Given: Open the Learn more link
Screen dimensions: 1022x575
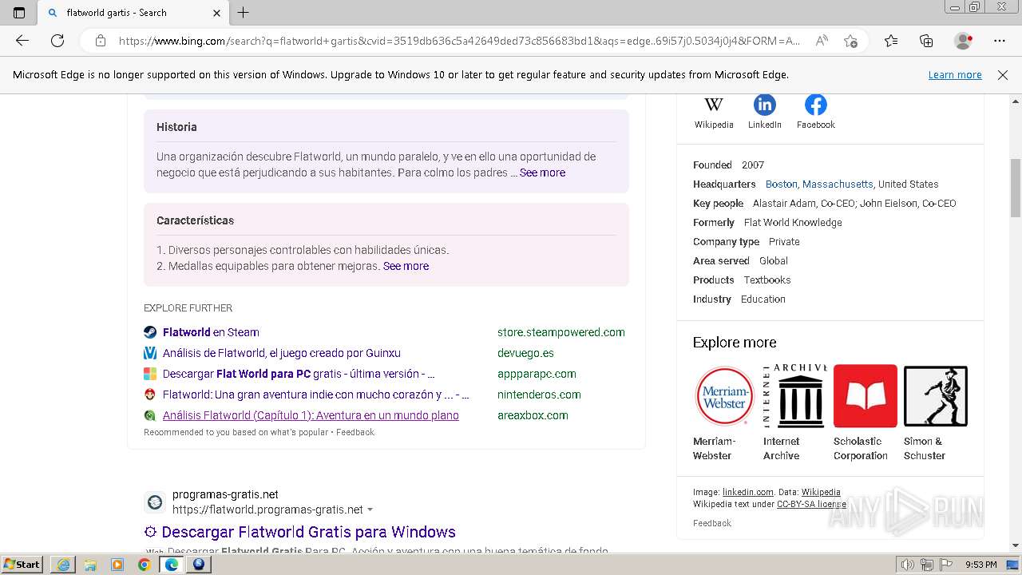Looking at the screenshot, I should 955,75.
